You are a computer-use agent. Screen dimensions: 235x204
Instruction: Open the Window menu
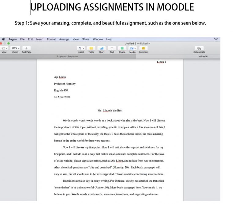[98, 39]
